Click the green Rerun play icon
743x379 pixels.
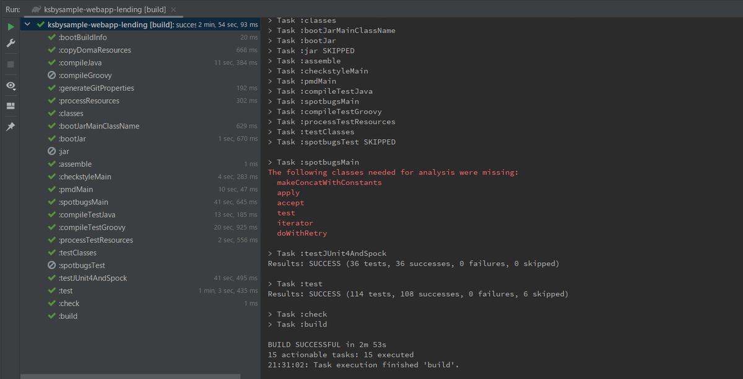point(11,27)
